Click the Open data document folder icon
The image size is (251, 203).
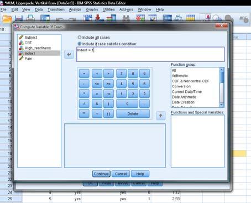[x=7, y=19]
